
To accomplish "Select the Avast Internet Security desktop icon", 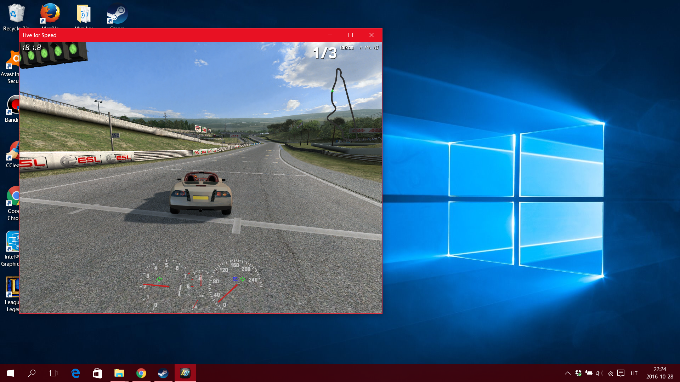I will (x=11, y=67).
